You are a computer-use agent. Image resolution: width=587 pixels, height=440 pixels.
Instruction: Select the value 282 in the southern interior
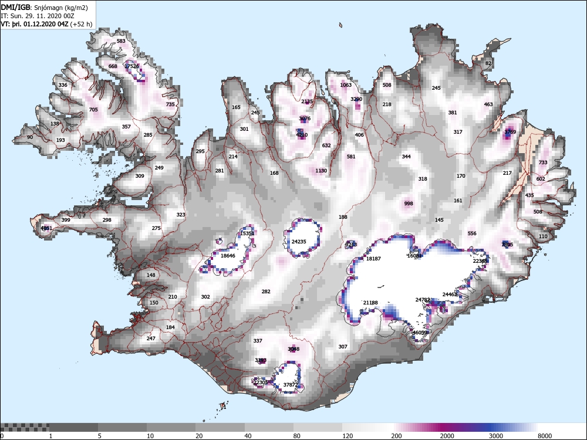pos(266,292)
